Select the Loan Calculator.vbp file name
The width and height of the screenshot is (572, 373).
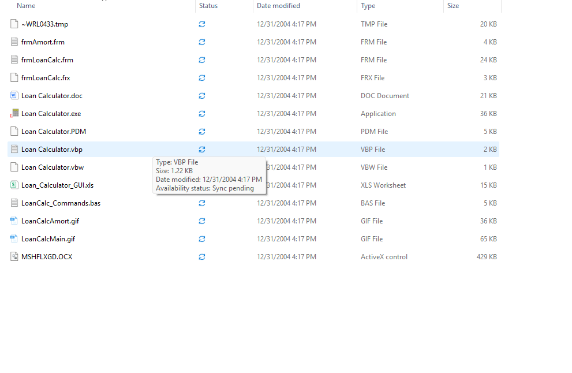[52, 150]
